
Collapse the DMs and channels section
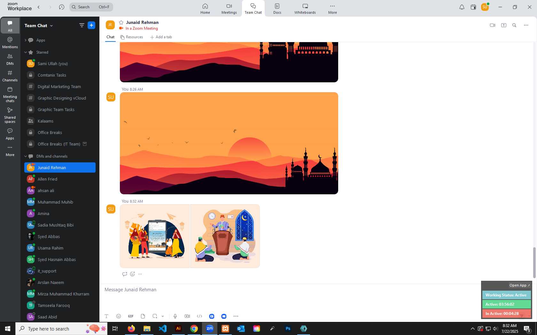click(26, 156)
